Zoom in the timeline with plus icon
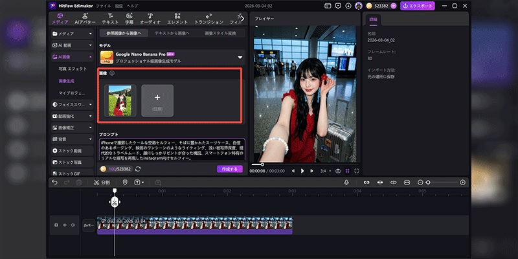The width and height of the screenshot is (518, 259). [x=463, y=183]
